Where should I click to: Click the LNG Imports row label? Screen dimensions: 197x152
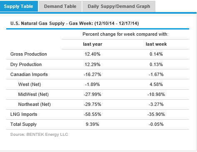click(24, 114)
